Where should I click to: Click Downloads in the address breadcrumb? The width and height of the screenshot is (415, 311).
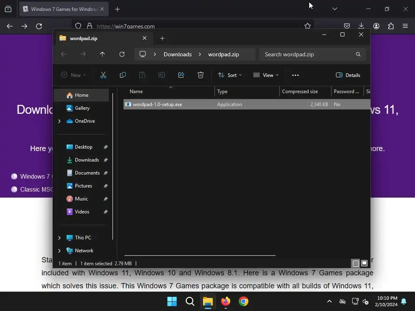pyautogui.click(x=178, y=54)
